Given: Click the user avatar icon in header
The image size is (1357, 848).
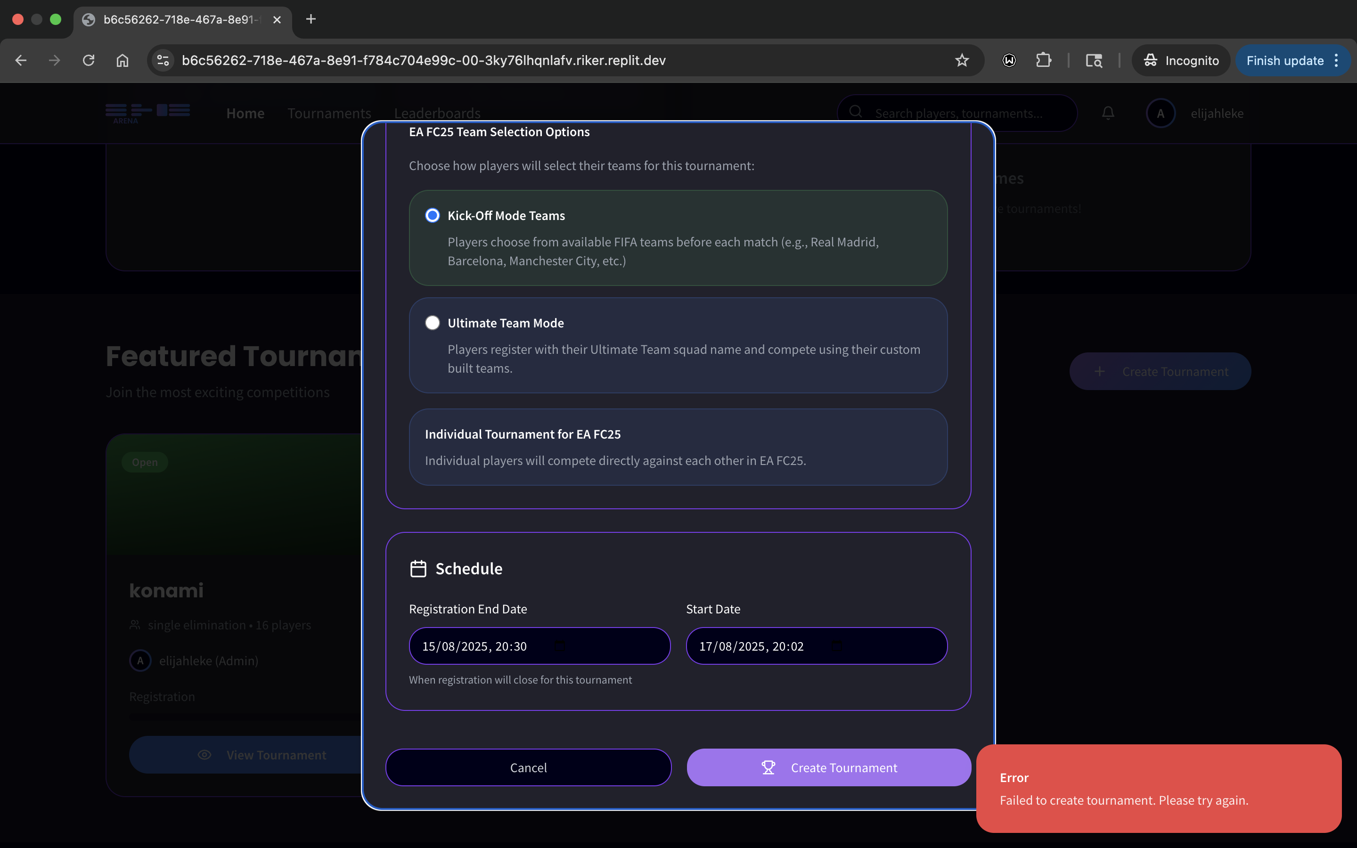Looking at the screenshot, I should point(1161,113).
